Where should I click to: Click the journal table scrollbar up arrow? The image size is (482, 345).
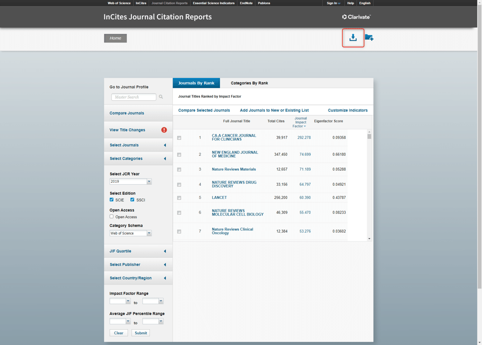click(369, 132)
